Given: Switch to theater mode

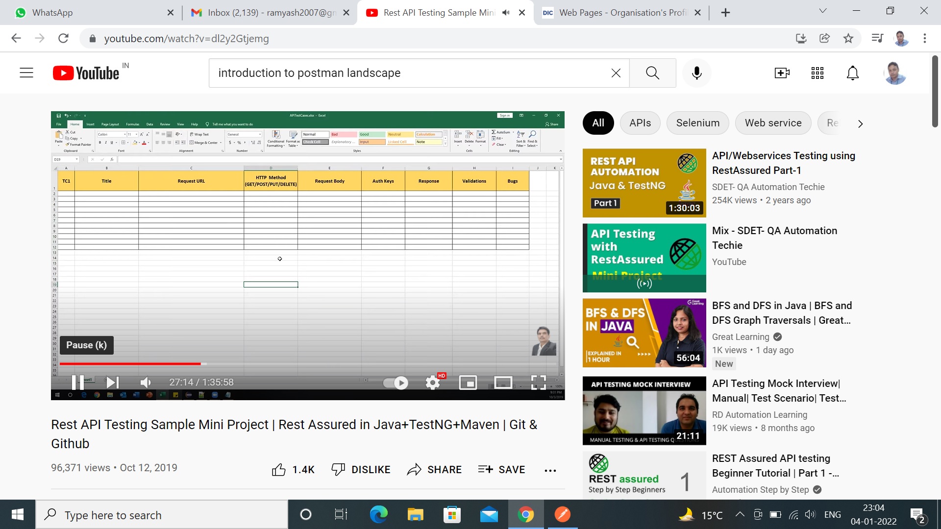Looking at the screenshot, I should (503, 383).
